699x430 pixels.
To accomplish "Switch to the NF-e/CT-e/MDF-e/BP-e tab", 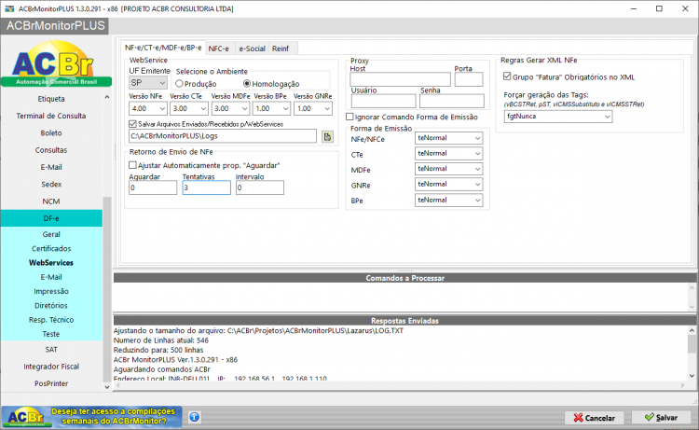I will [163, 48].
